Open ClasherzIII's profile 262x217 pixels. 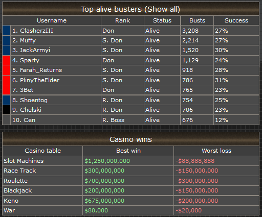click(x=36, y=31)
